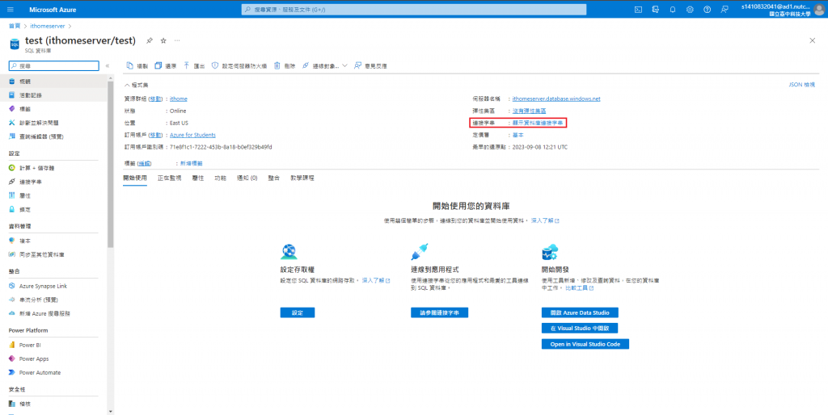Switch to 教學課程 tab
828x415 pixels.
pos(302,178)
